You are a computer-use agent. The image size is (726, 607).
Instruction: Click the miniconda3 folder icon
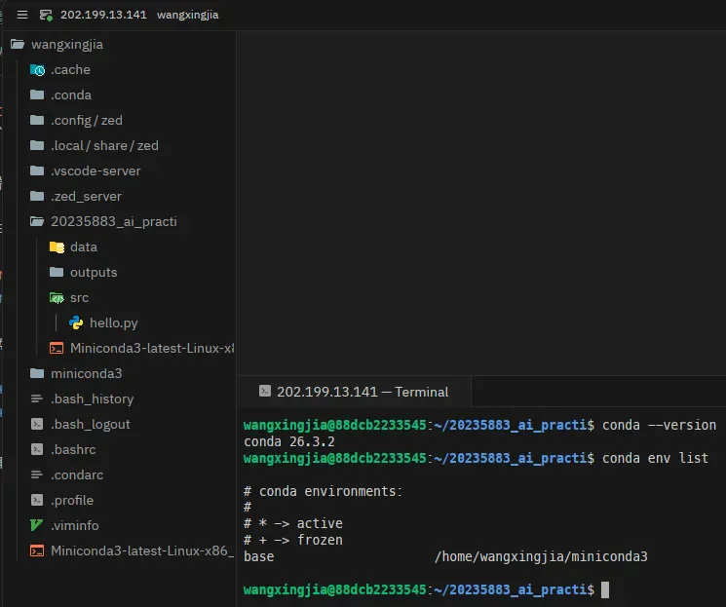tap(37, 373)
